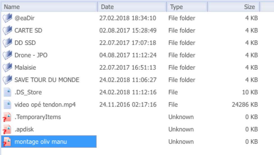Image resolution: width=274 pixels, height=155 pixels.
Task: Click the @eaDir folder icon
Action: (7, 18)
